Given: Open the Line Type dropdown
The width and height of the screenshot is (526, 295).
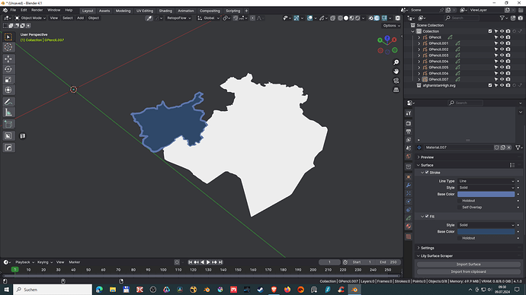Looking at the screenshot, I should coord(486,181).
